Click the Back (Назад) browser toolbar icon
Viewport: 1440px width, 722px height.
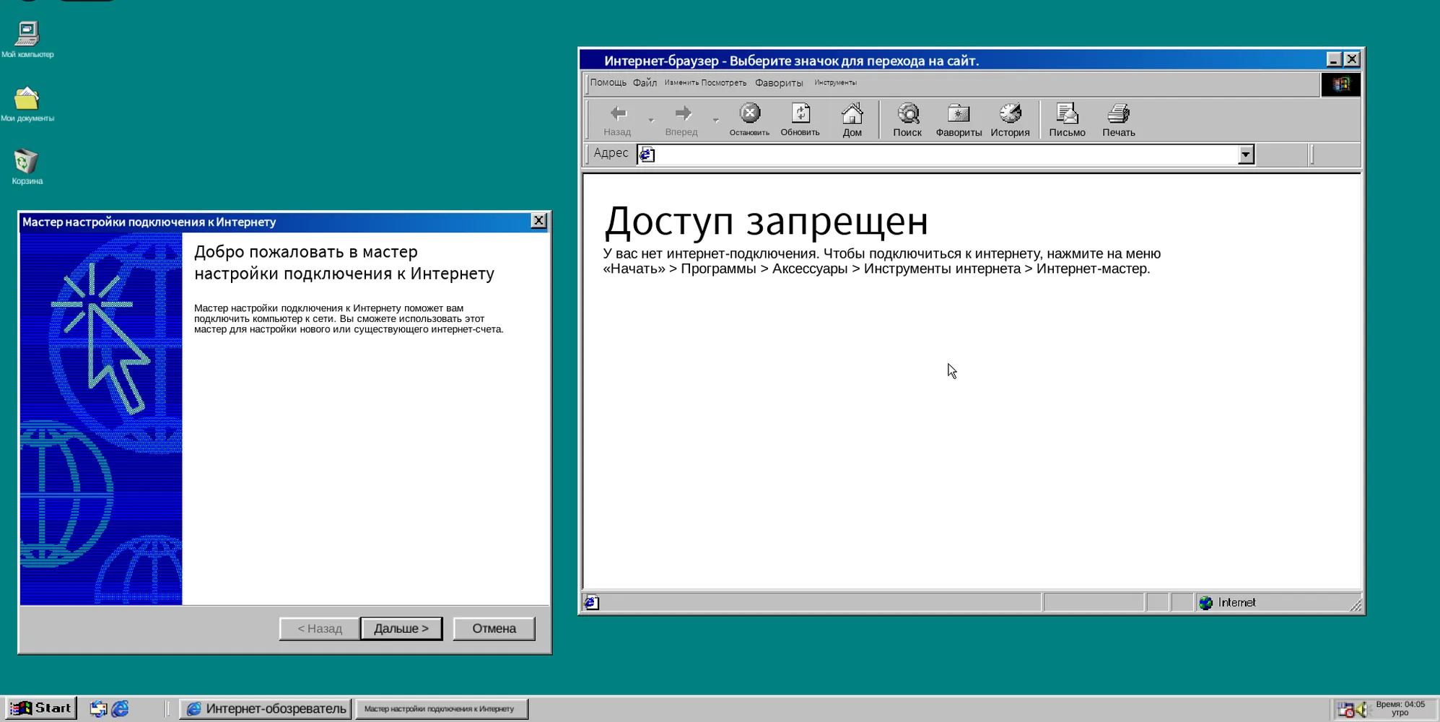point(618,120)
